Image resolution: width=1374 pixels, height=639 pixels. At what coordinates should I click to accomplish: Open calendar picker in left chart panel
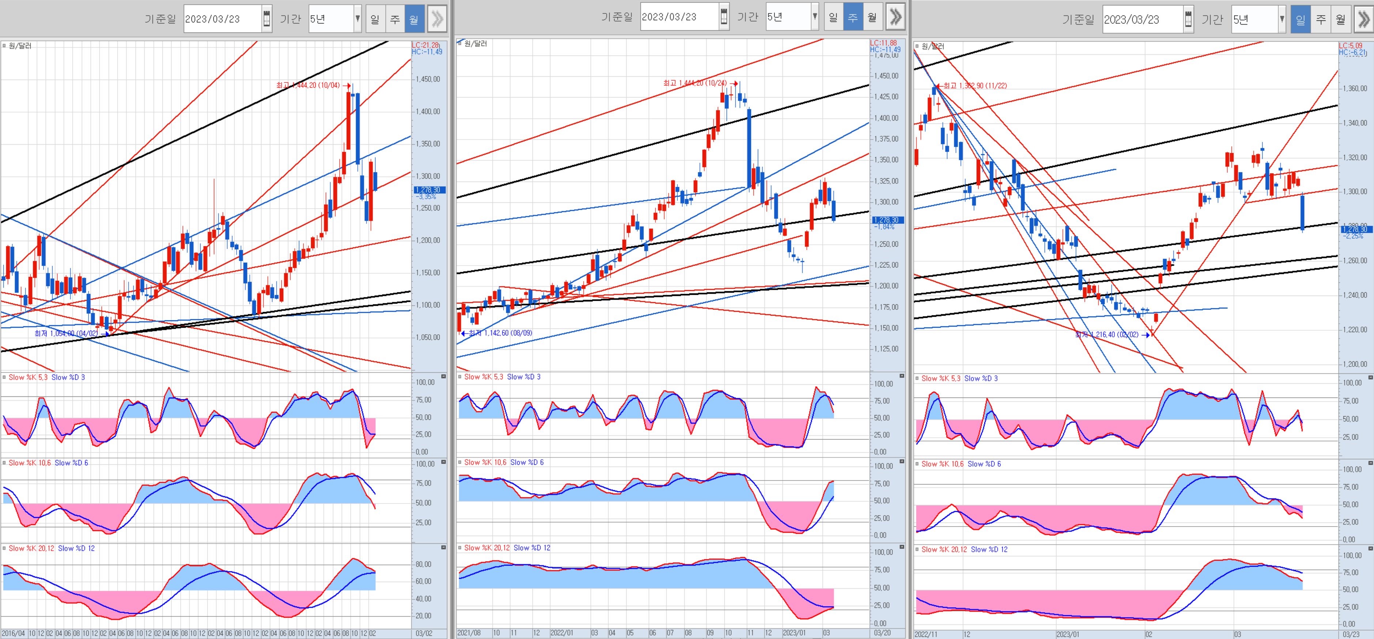click(267, 19)
